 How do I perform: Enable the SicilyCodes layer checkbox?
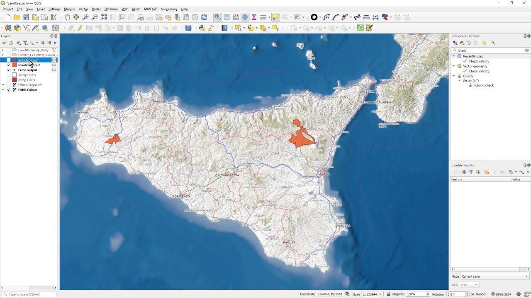[8, 75]
